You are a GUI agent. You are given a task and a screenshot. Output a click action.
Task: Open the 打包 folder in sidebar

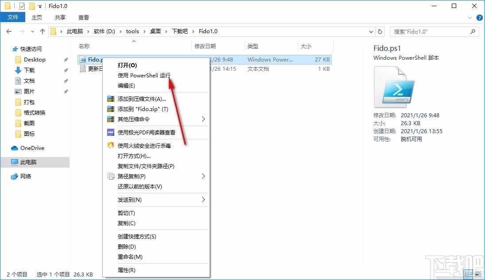29,102
